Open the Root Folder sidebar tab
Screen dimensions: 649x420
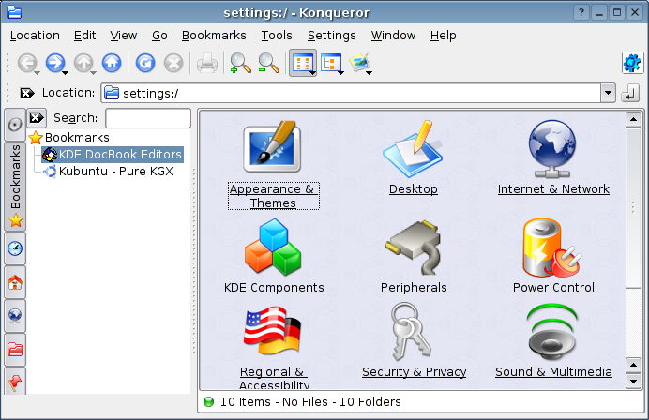(x=15, y=350)
